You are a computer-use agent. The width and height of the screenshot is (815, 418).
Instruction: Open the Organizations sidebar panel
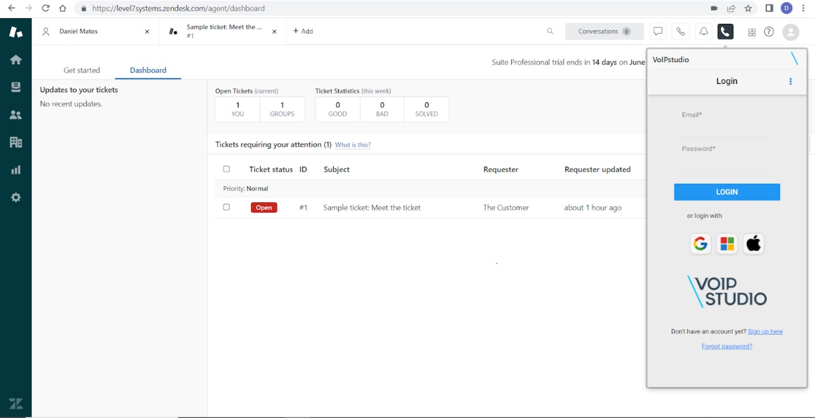coord(16,142)
